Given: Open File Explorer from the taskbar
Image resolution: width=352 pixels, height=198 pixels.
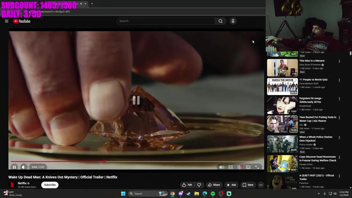Looking at the screenshot, I should 197,194.
